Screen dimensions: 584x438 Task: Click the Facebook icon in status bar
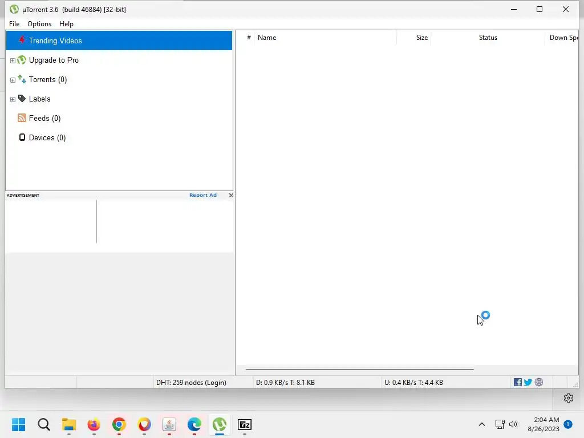(x=518, y=382)
